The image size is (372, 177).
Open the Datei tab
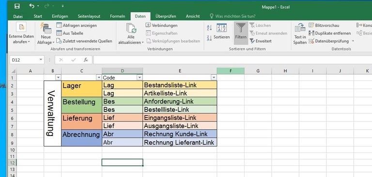(18, 16)
